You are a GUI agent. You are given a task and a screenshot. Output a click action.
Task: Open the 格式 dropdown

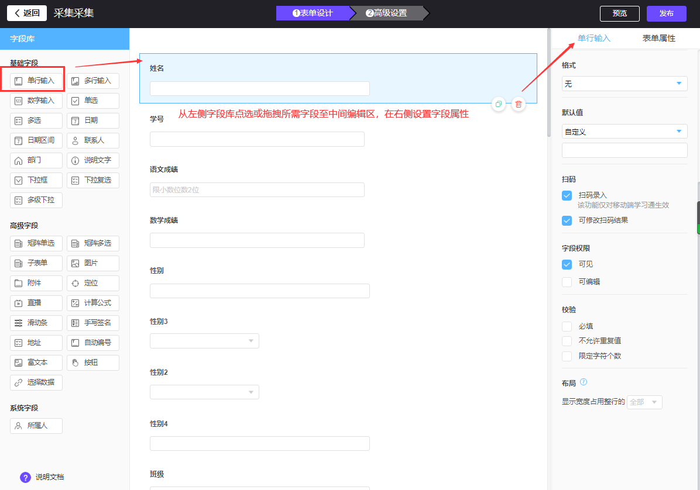(x=624, y=84)
